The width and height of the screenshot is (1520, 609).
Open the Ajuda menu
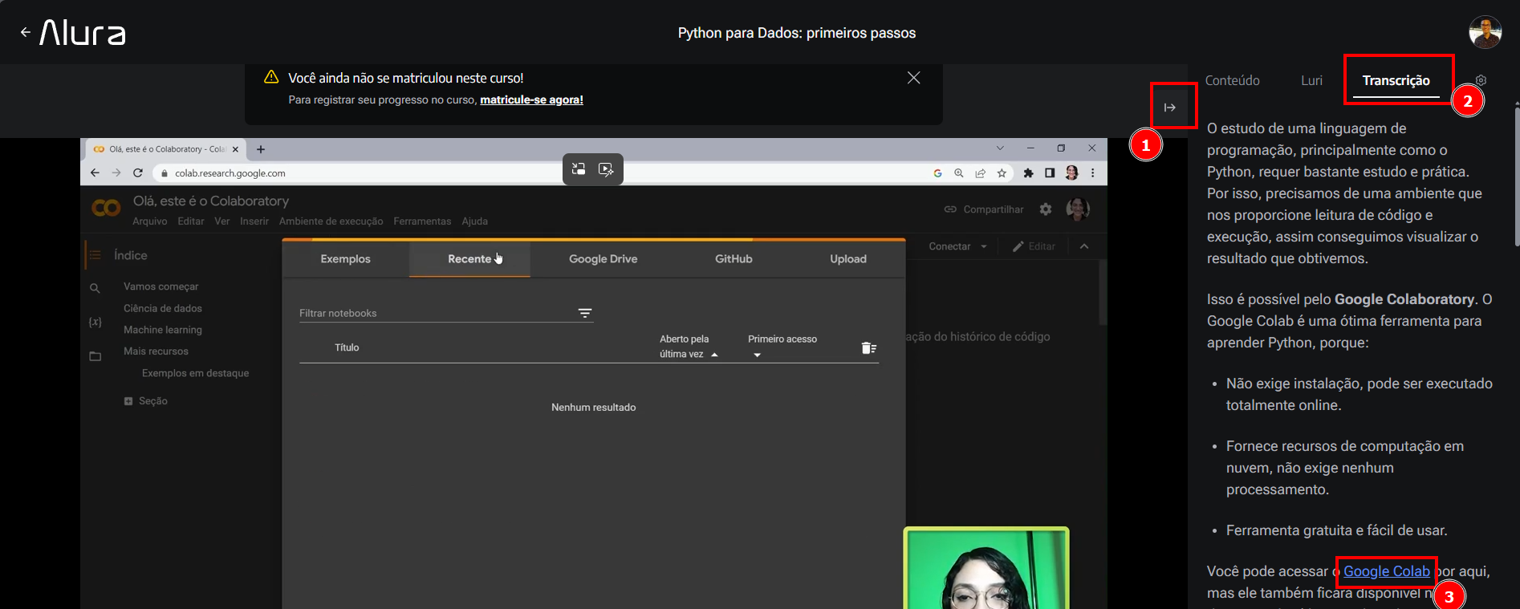point(475,221)
